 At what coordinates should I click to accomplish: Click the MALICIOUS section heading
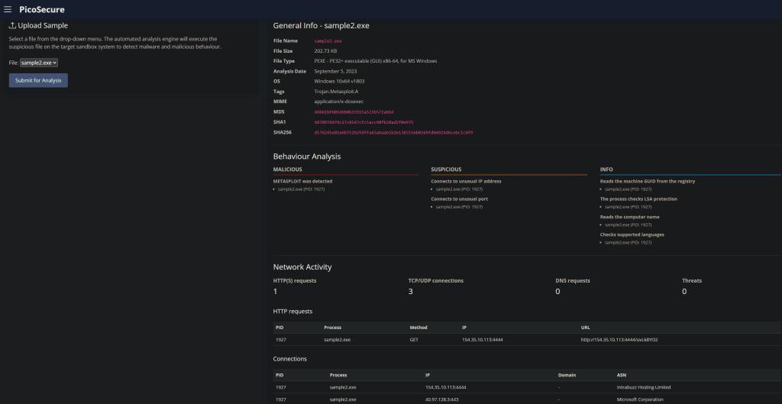(288, 169)
